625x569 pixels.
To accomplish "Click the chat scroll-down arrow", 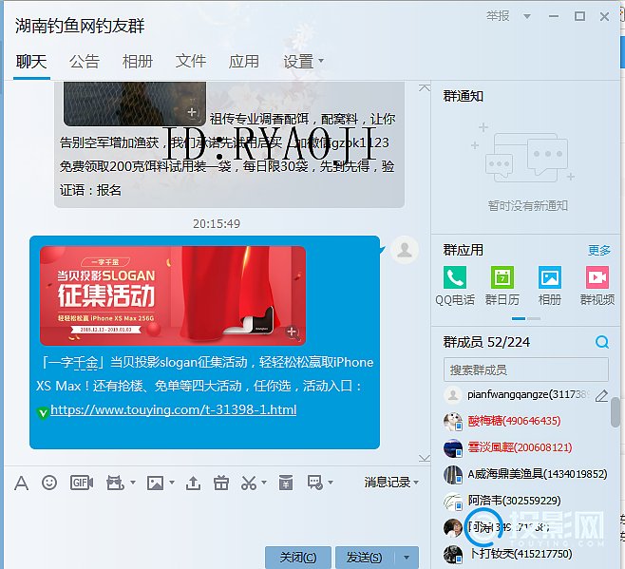I will coord(425,458).
